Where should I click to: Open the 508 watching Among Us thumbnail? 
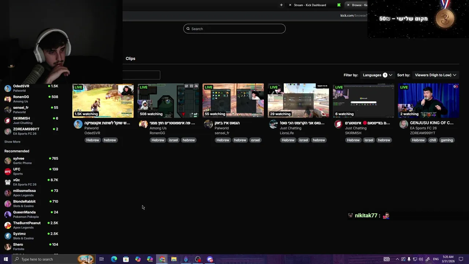click(168, 100)
